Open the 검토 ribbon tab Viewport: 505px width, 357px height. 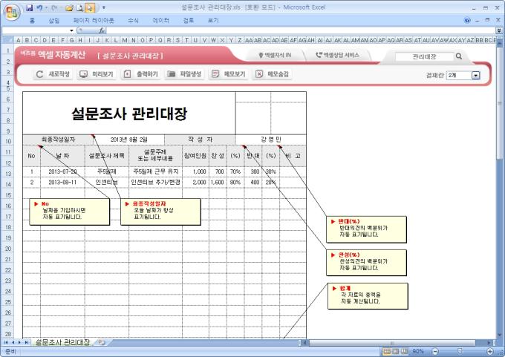click(189, 21)
